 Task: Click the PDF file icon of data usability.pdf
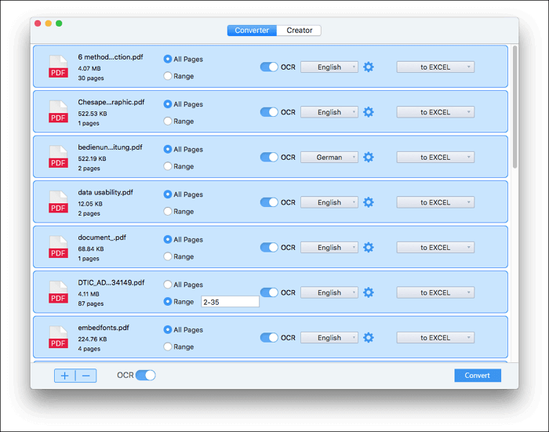click(x=59, y=201)
